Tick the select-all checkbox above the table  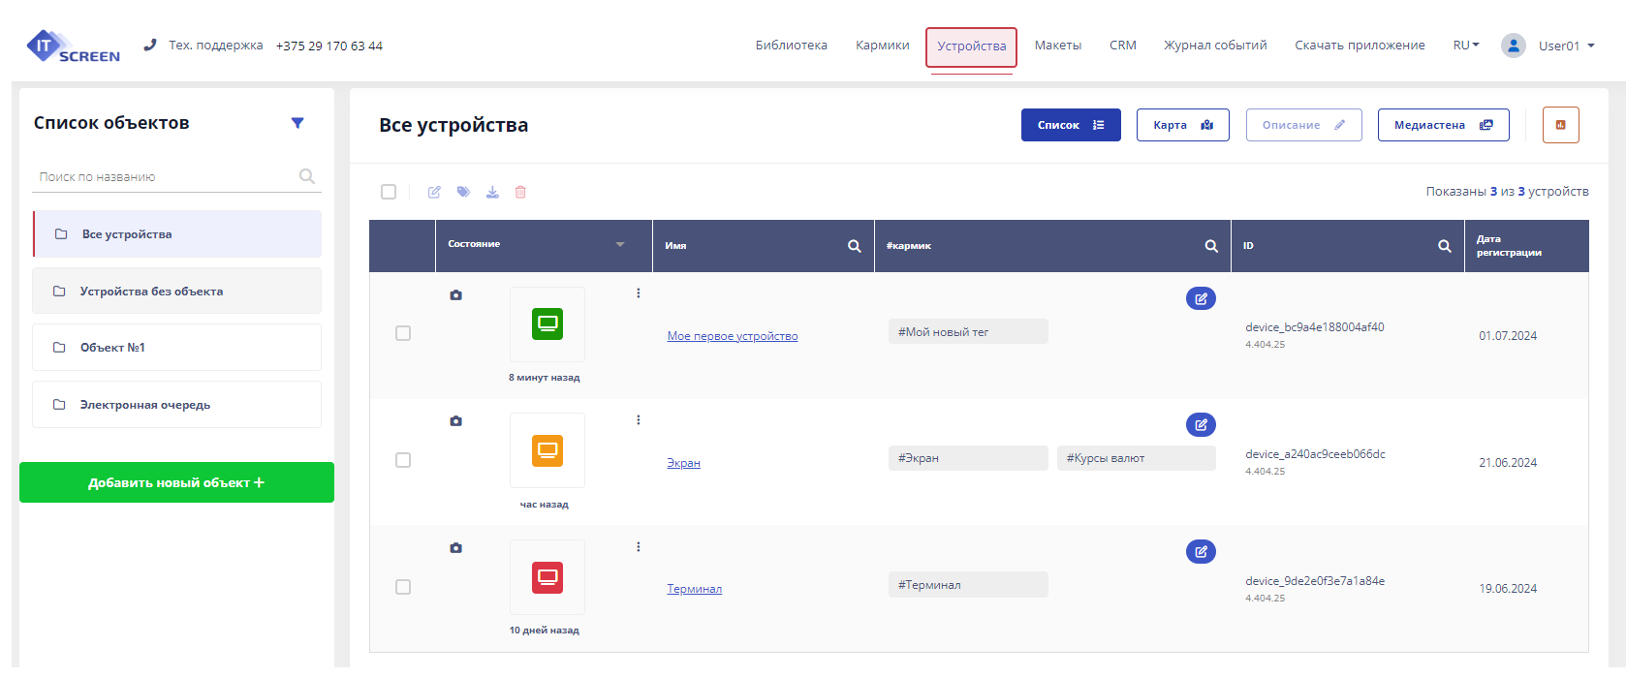point(389,192)
